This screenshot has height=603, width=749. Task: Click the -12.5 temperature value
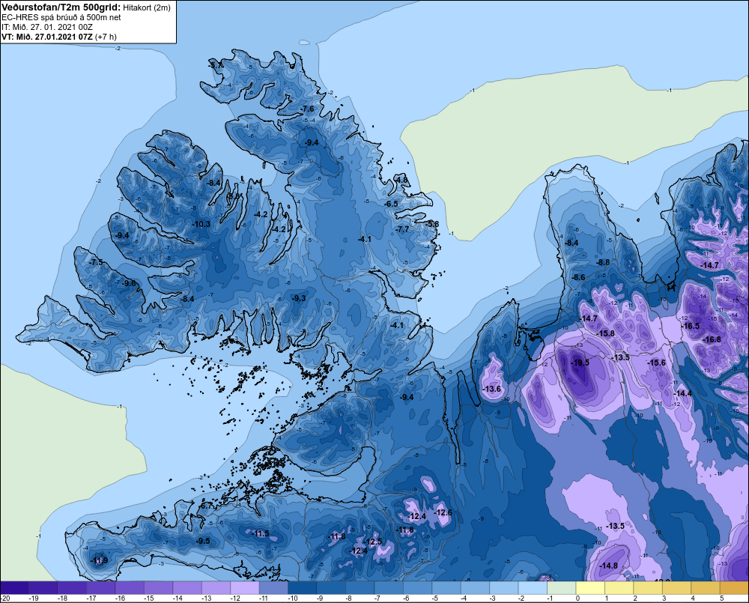(x=373, y=542)
